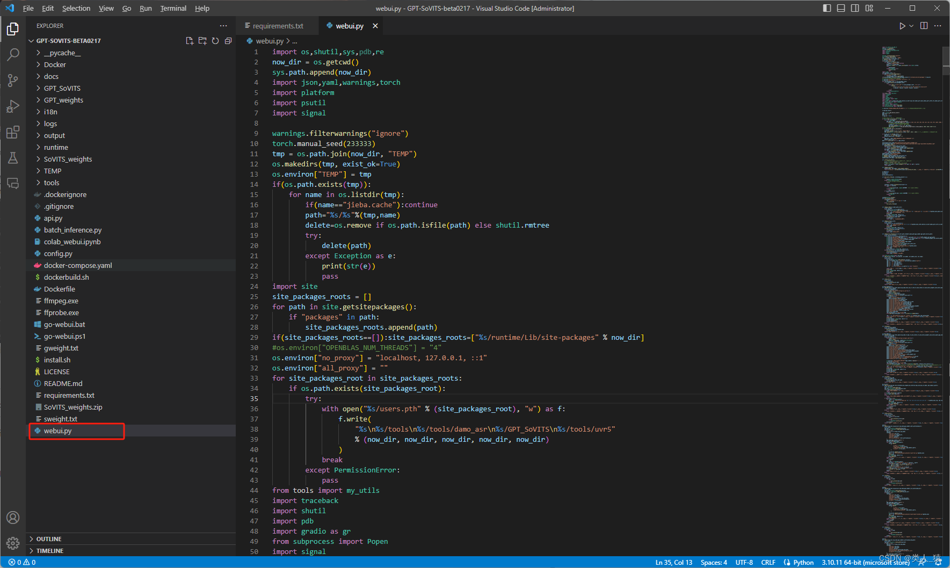The image size is (950, 568).
Task: Select language mode Python in status bar
Action: tap(803, 562)
